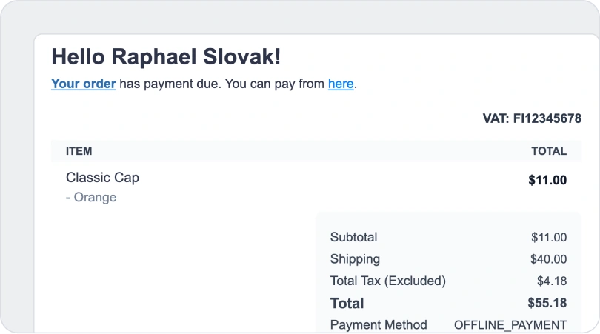Viewport: 600px width, 334px height.
Task: Click 'has payment due' message text
Action: coord(170,84)
